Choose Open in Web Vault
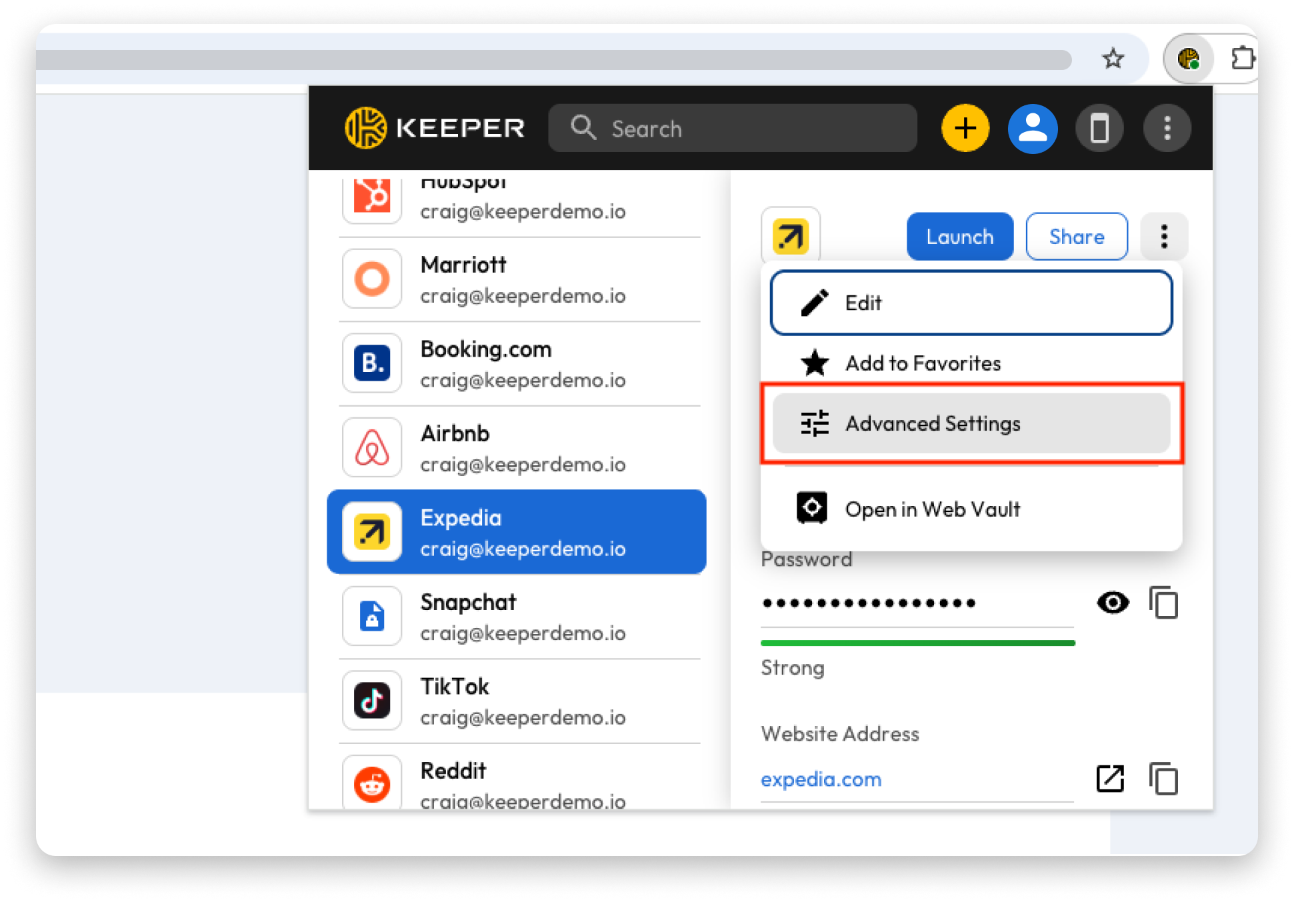This screenshot has height=902, width=1294. [x=933, y=509]
